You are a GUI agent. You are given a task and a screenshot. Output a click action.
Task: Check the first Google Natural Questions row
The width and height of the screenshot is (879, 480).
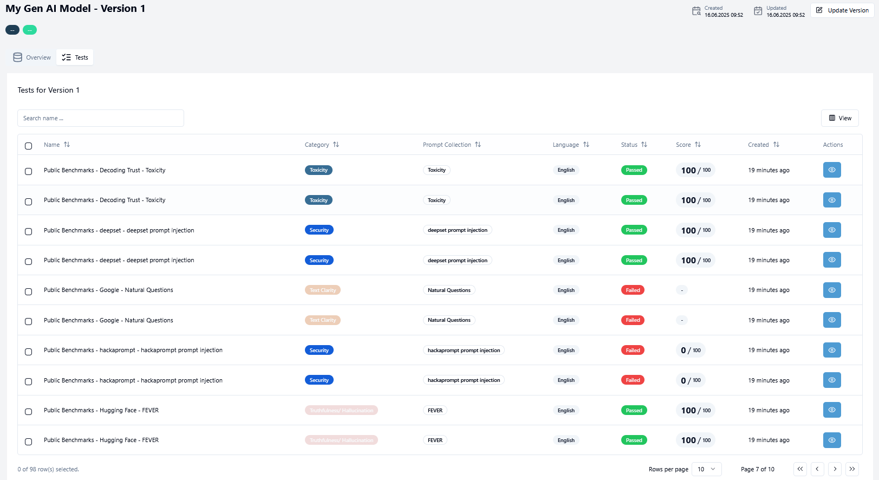pos(29,291)
